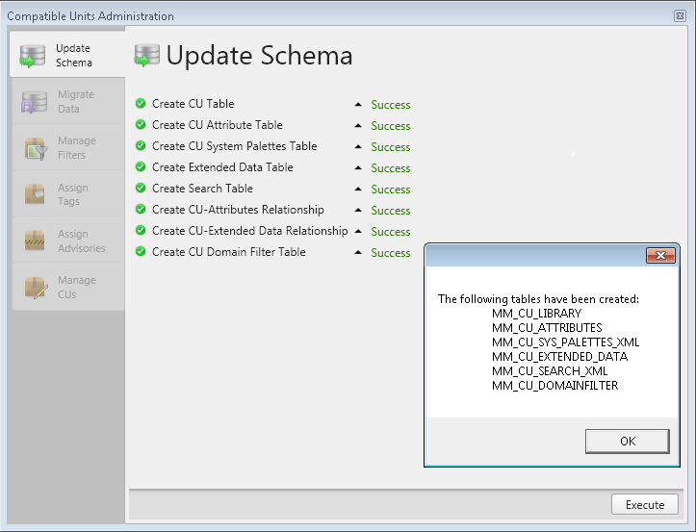Click the Update Schema database icon in sidebar
The image size is (696, 532).
point(33,56)
